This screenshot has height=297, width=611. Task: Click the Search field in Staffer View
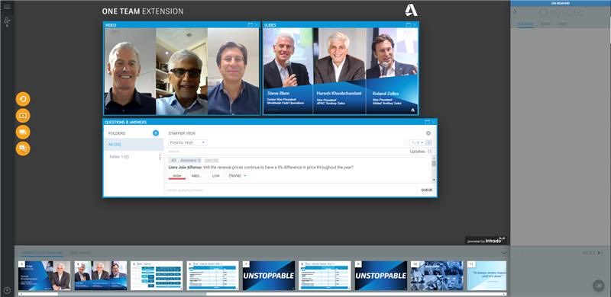pos(187,152)
